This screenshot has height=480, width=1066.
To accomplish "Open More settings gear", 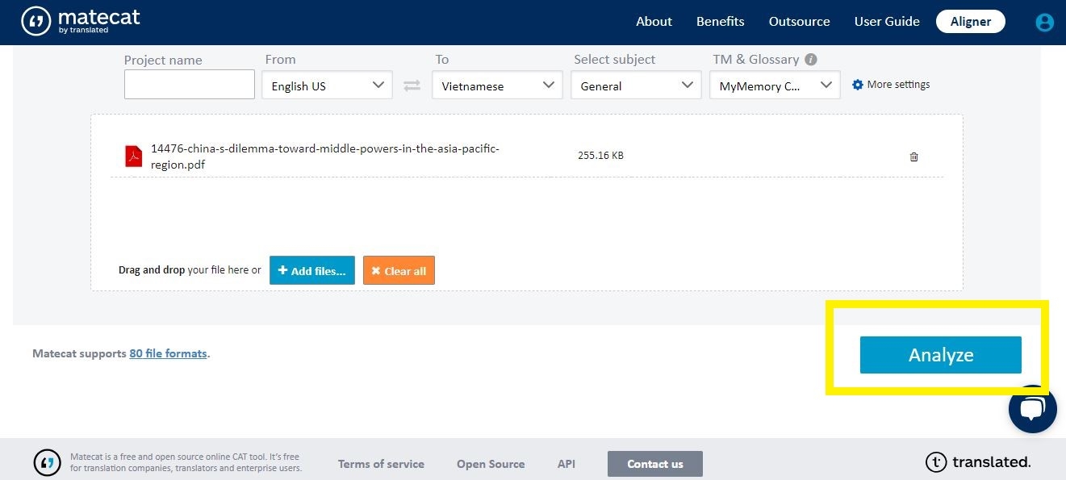I will coord(858,85).
